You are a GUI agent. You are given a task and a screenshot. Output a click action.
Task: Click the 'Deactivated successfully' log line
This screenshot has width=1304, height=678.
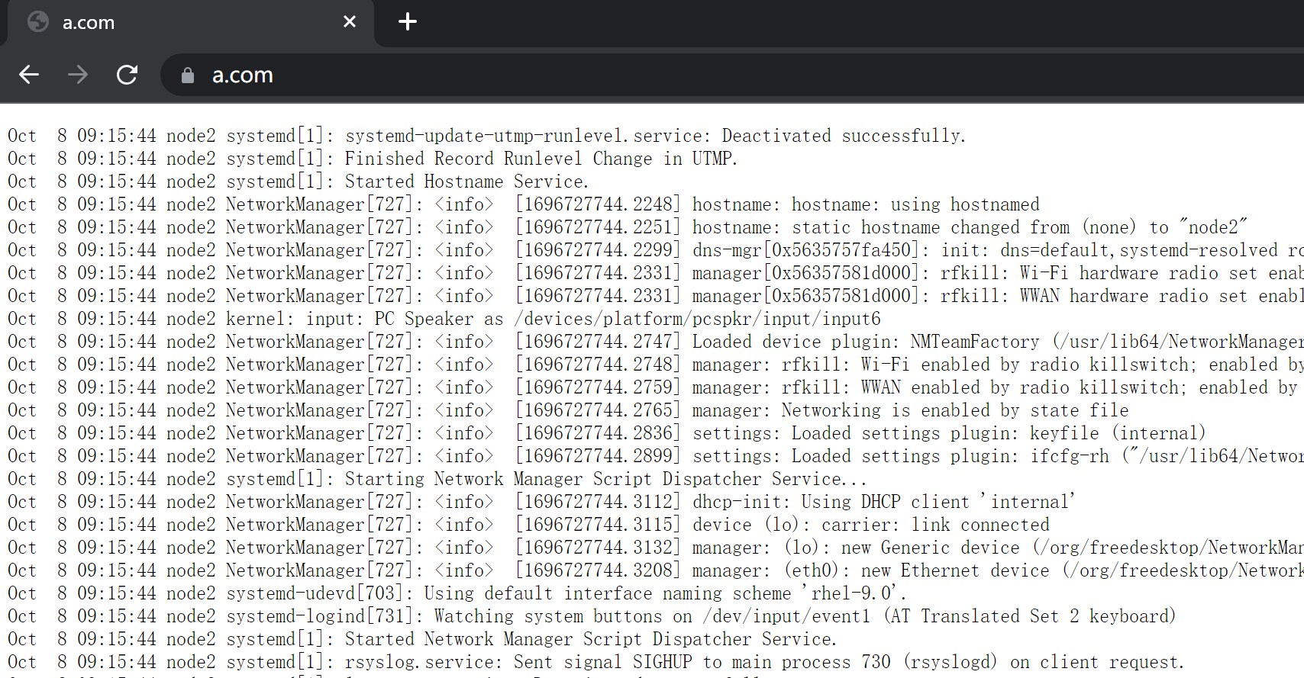(655, 136)
